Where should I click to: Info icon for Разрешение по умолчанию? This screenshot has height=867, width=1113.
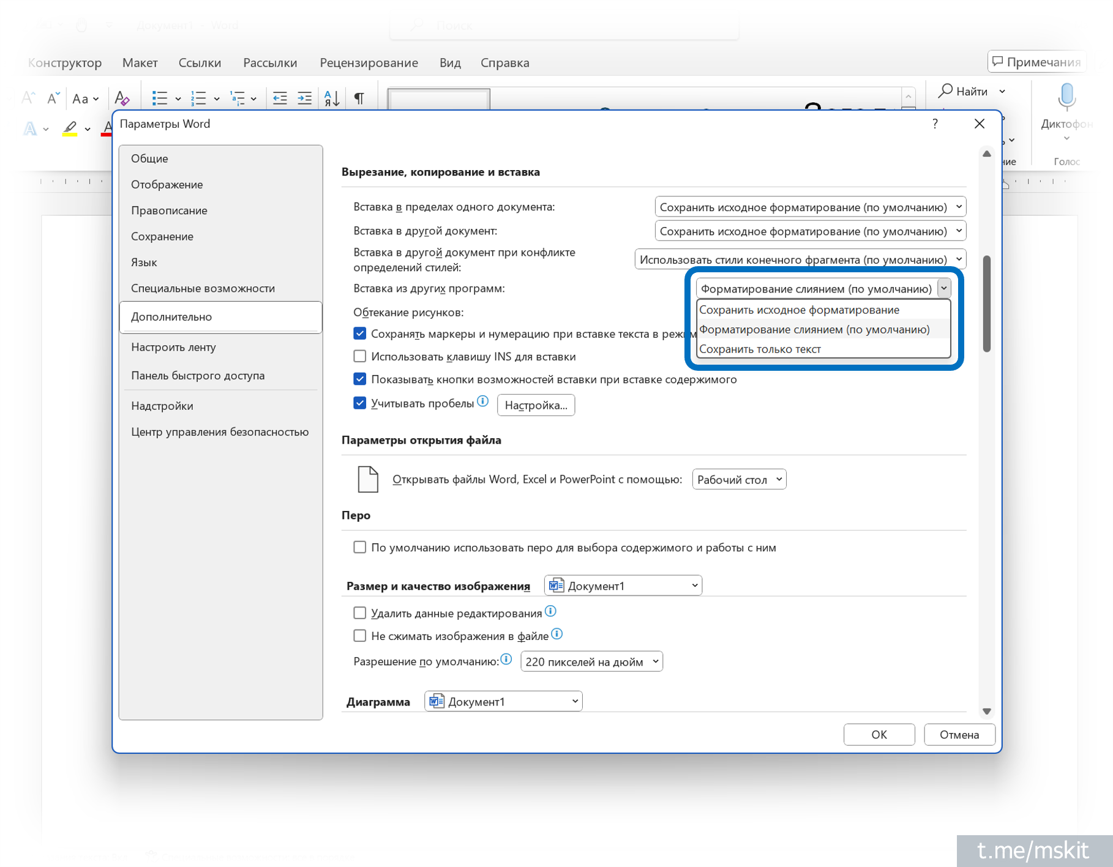pos(506,659)
